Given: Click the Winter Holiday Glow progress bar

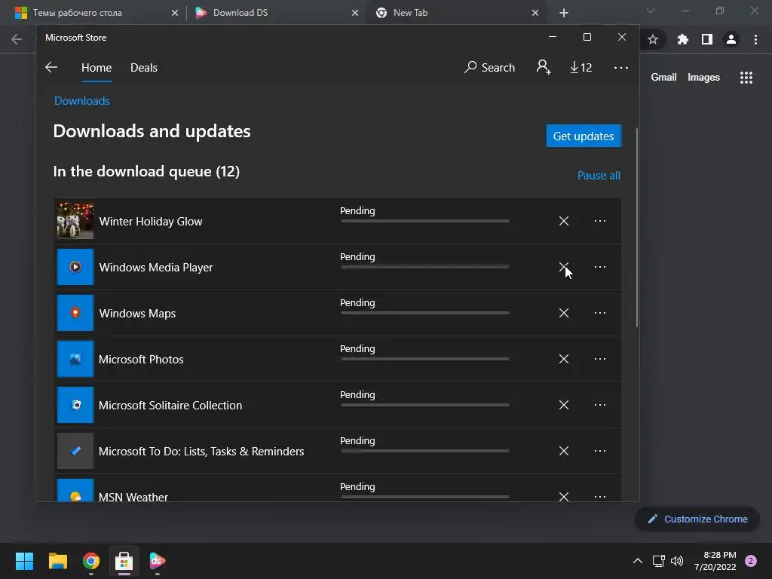Looking at the screenshot, I should [x=425, y=221].
